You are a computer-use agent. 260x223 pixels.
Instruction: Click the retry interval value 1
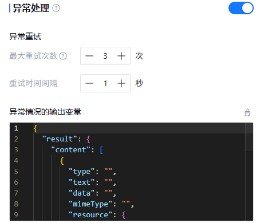click(x=105, y=83)
